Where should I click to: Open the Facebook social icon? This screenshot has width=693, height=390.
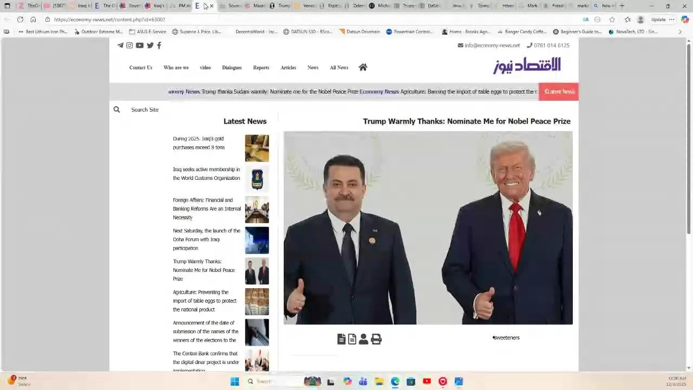tap(159, 45)
